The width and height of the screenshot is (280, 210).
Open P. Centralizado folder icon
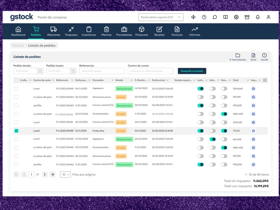(x=237, y=55)
